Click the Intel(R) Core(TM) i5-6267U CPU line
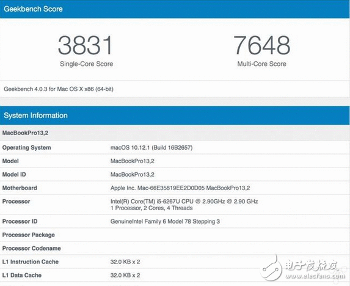The height and width of the screenshot is (286, 350). coord(184,202)
